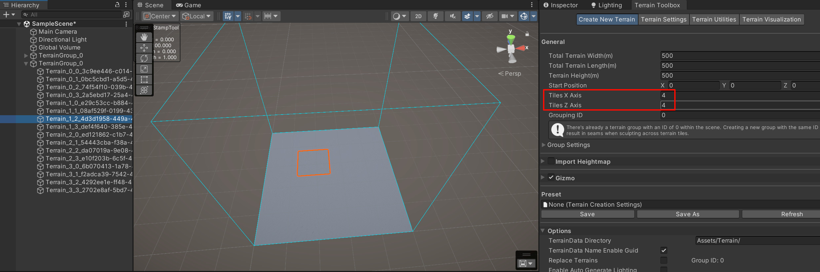The image size is (820, 272).
Task: Uncheck TerrainData Name Enable Guid
Action: pyautogui.click(x=664, y=250)
